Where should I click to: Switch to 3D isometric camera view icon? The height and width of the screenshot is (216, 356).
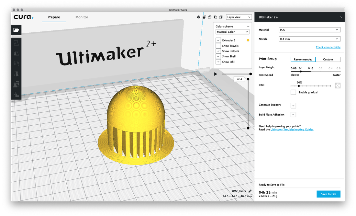coord(199,17)
